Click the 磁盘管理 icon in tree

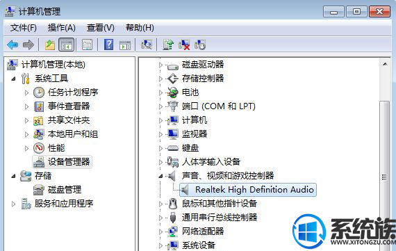tap(39, 190)
